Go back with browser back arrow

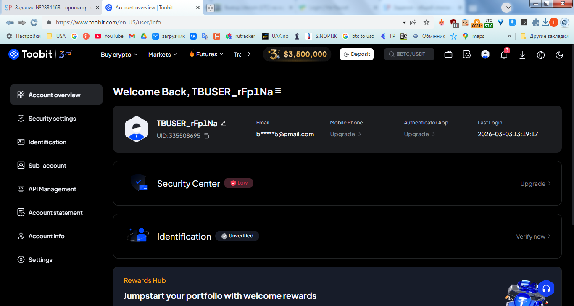[x=10, y=22]
